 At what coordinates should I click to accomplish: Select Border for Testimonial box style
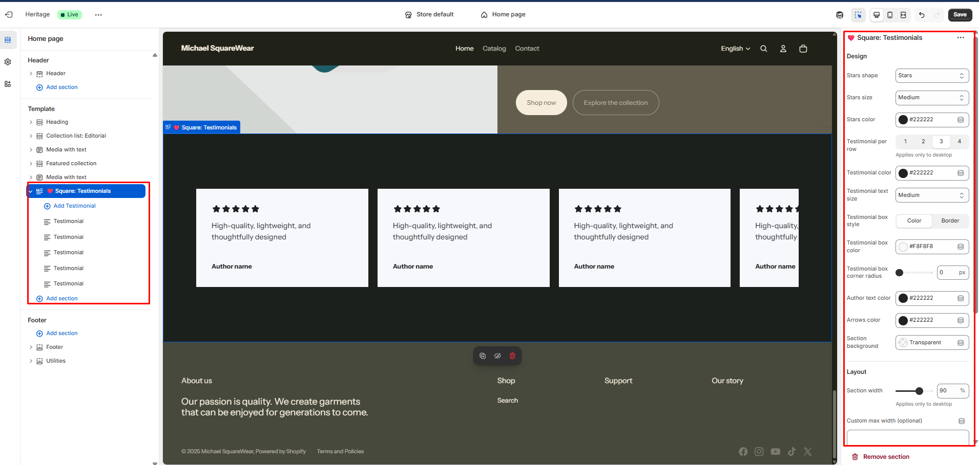point(950,221)
